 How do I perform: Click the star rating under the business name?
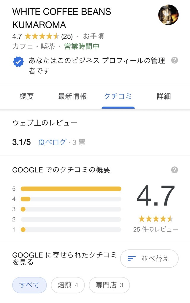tap(42, 36)
